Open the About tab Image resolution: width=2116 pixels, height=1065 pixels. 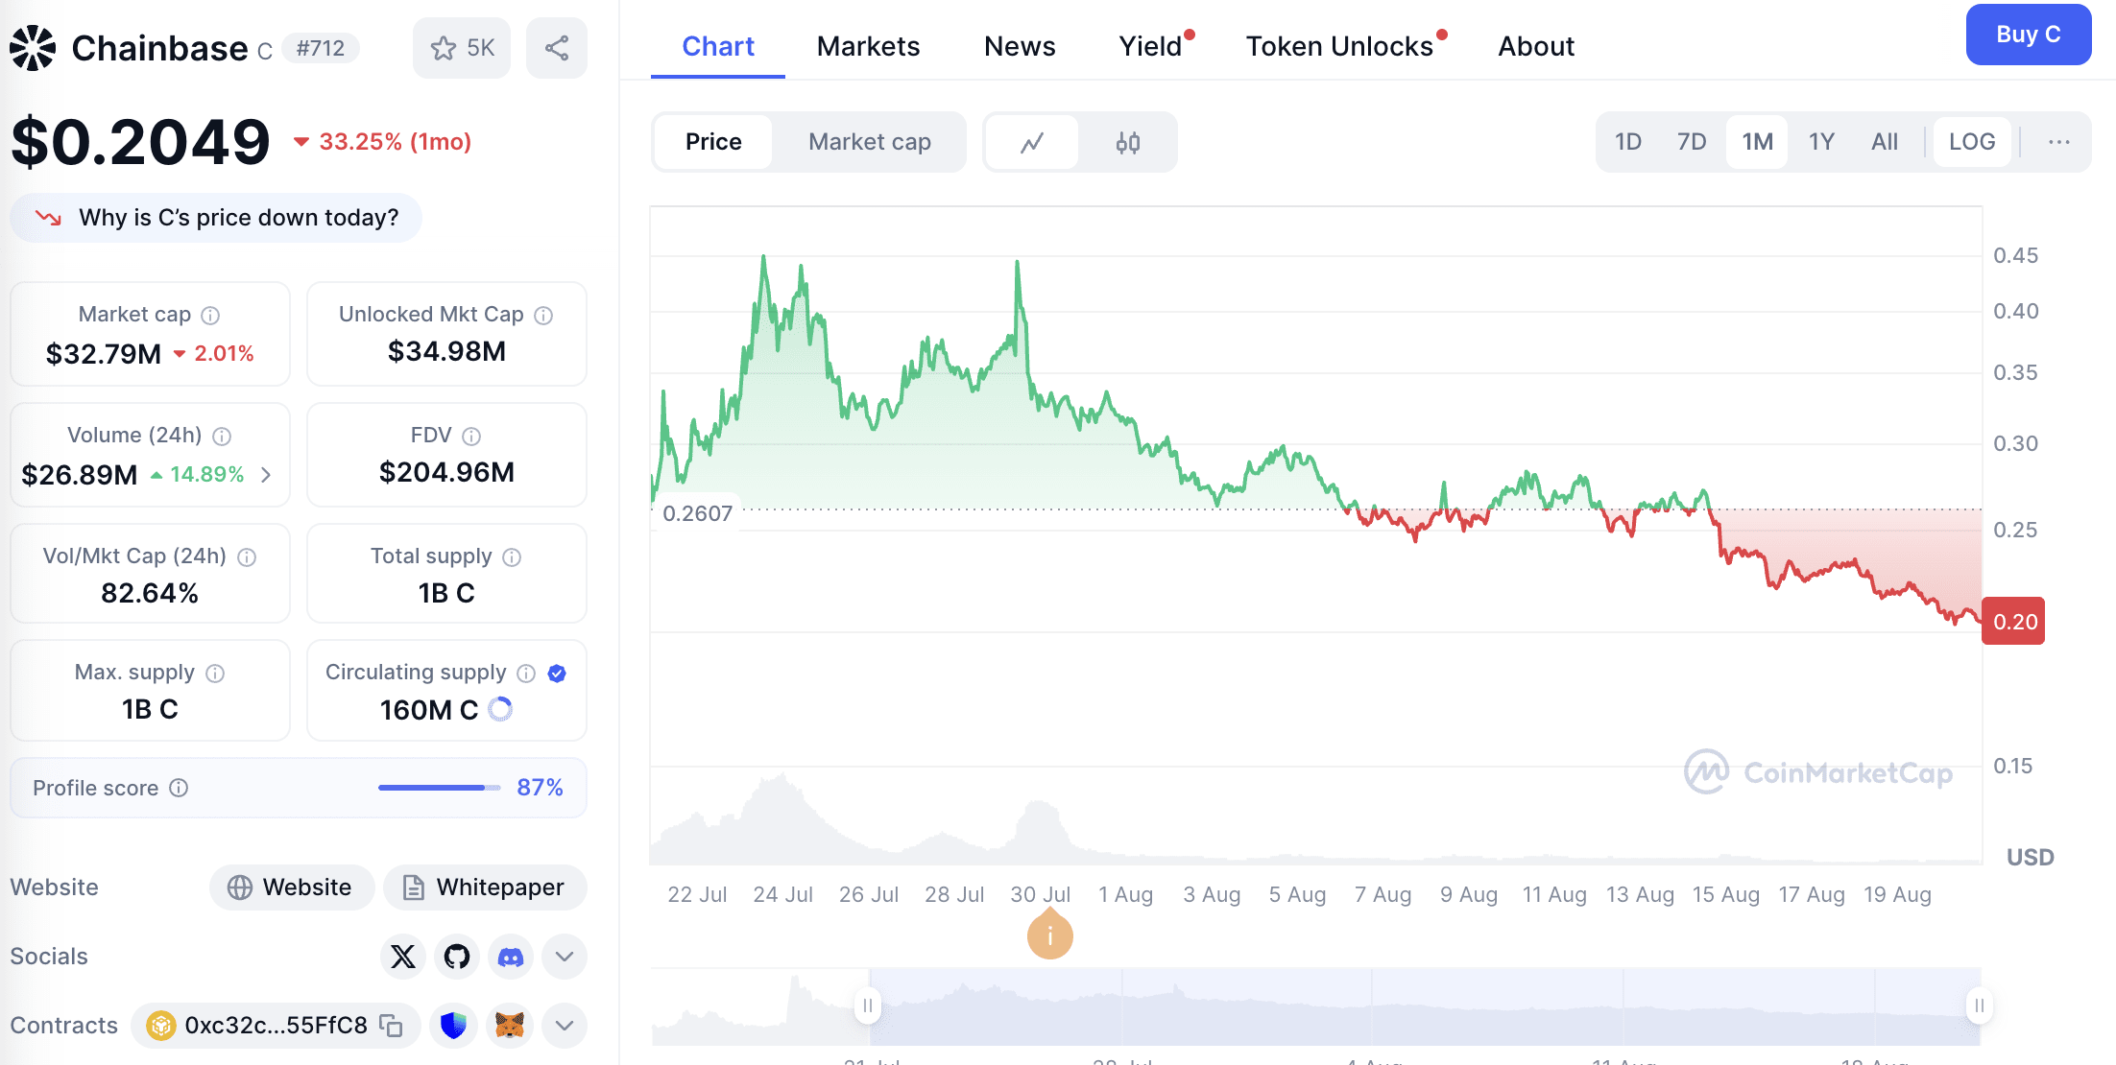[x=1536, y=46]
